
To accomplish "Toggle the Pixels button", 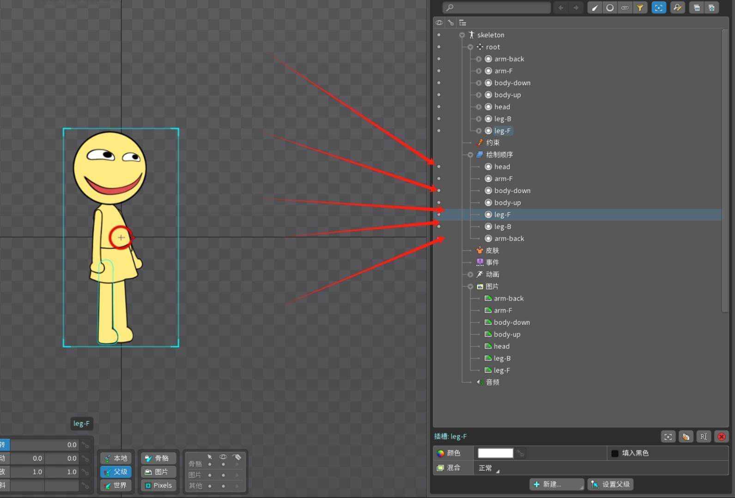I will tap(158, 486).
